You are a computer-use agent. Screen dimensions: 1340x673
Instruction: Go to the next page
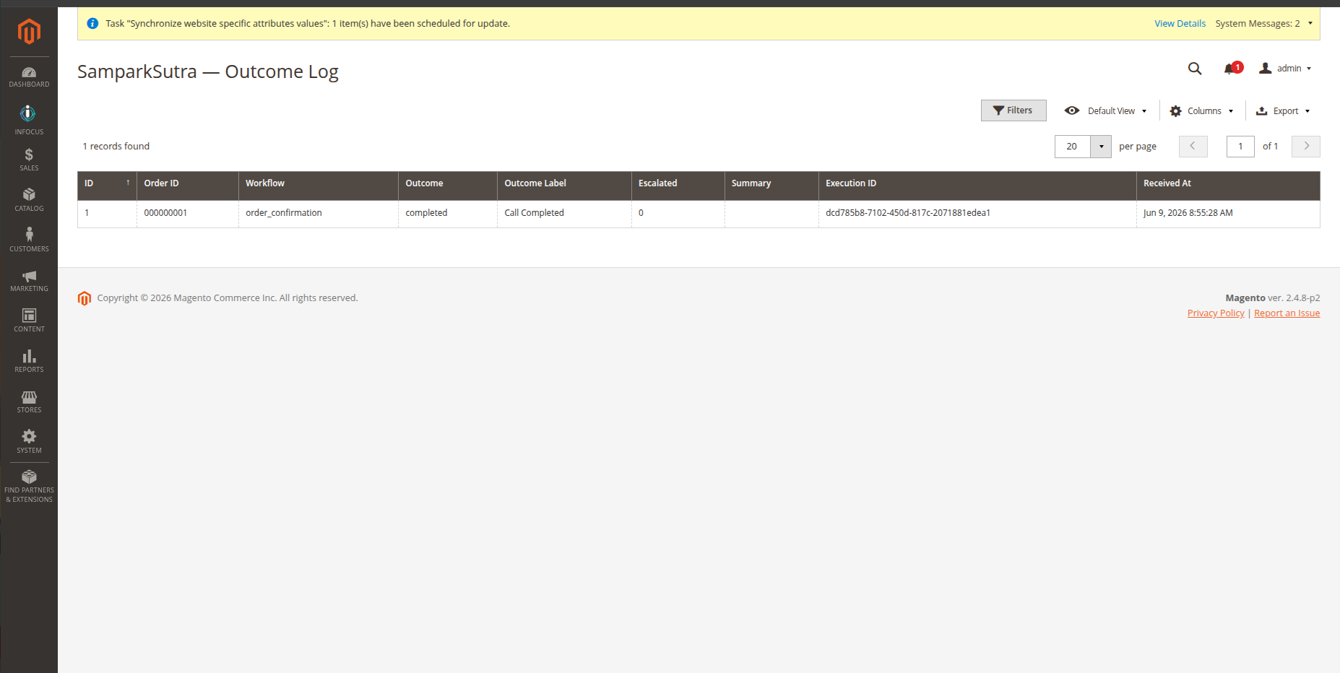1306,147
